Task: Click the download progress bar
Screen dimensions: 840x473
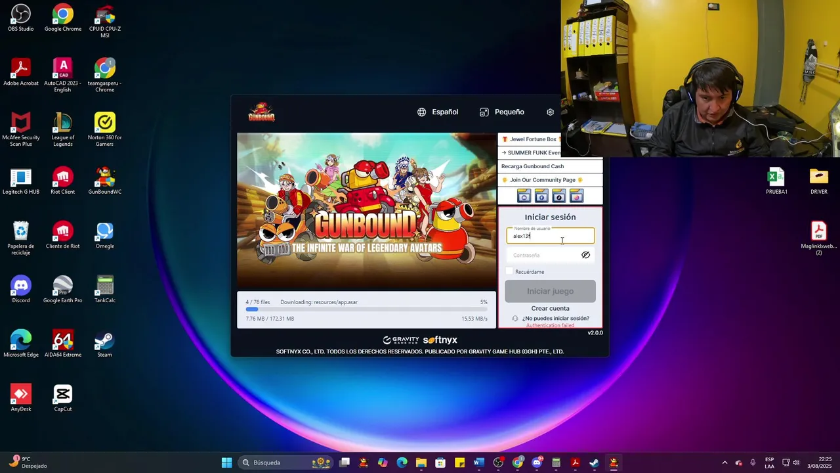Action: tap(366, 309)
